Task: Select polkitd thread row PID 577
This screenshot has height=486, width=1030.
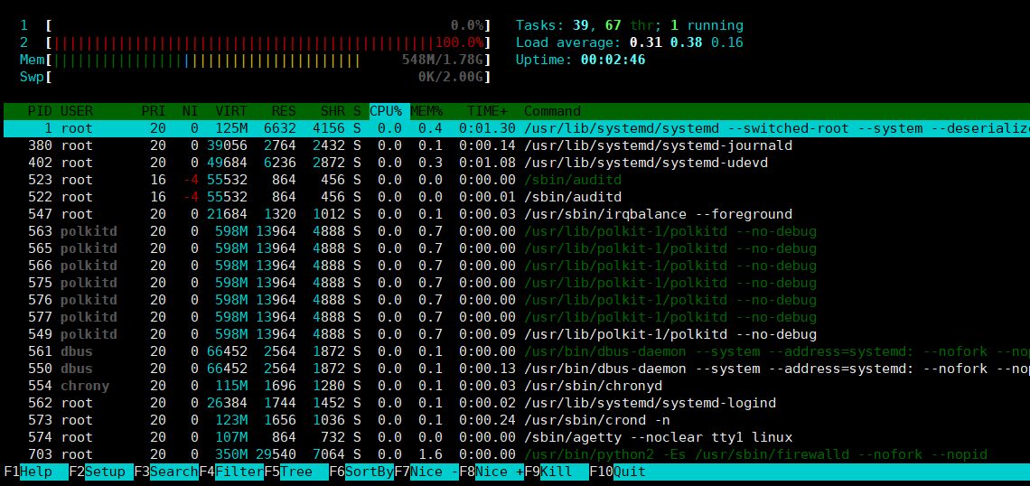Action: coord(517,316)
